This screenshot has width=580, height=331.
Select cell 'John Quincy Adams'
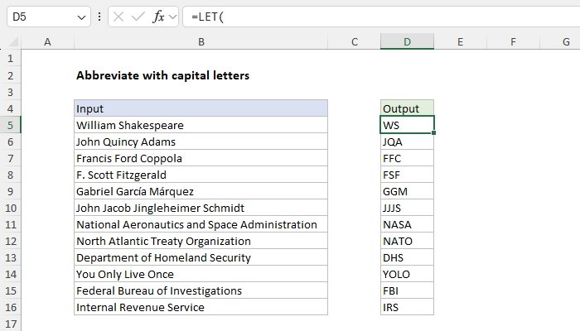[x=201, y=142]
